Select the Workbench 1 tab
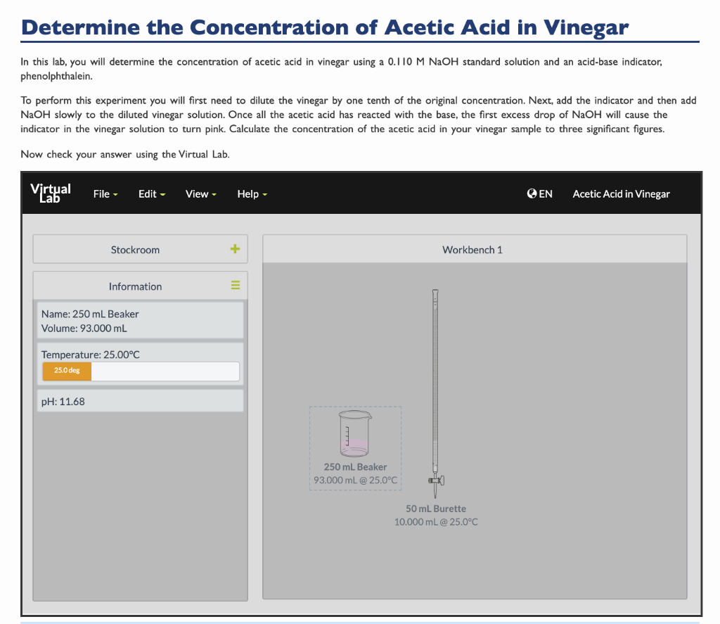The height and width of the screenshot is (624, 720). (475, 250)
